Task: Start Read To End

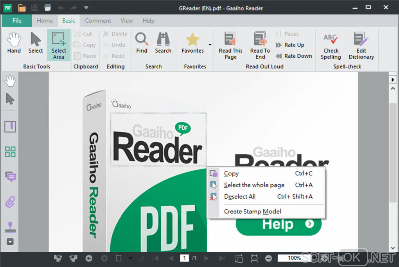Action: (x=260, y=46)
